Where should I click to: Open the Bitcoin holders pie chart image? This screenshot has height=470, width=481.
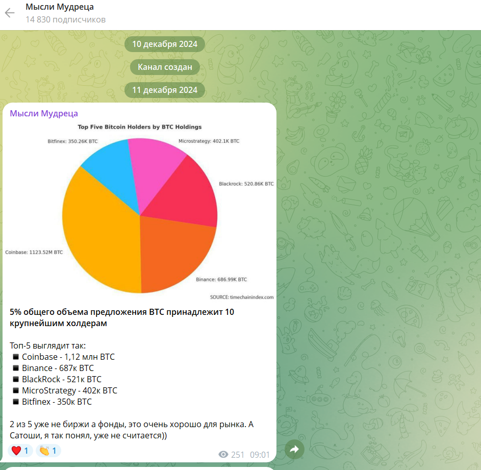[x=140, y=212]
